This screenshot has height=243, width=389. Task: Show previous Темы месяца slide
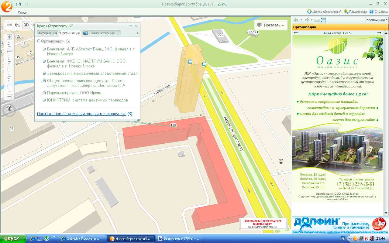[x=296, y=33]
